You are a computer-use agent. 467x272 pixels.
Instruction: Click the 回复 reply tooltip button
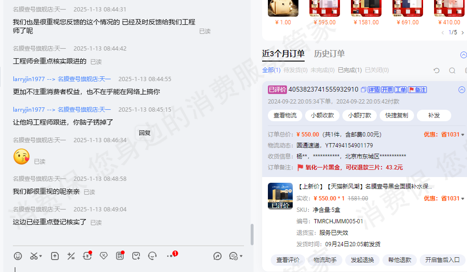point(145,133)
